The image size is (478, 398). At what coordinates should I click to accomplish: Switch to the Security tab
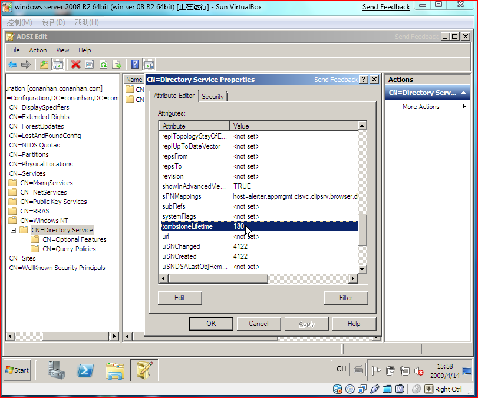(213, 97)
